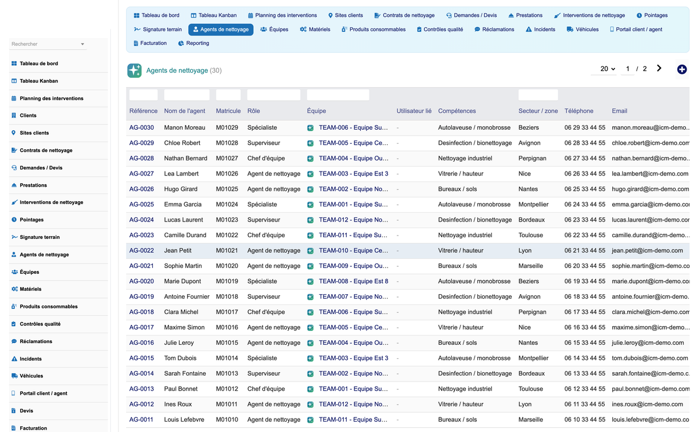Image resolution: width=697 pixels, height=432 pixels.
Task: Open Prestations in the sidebar
Action: coord(33,185)
